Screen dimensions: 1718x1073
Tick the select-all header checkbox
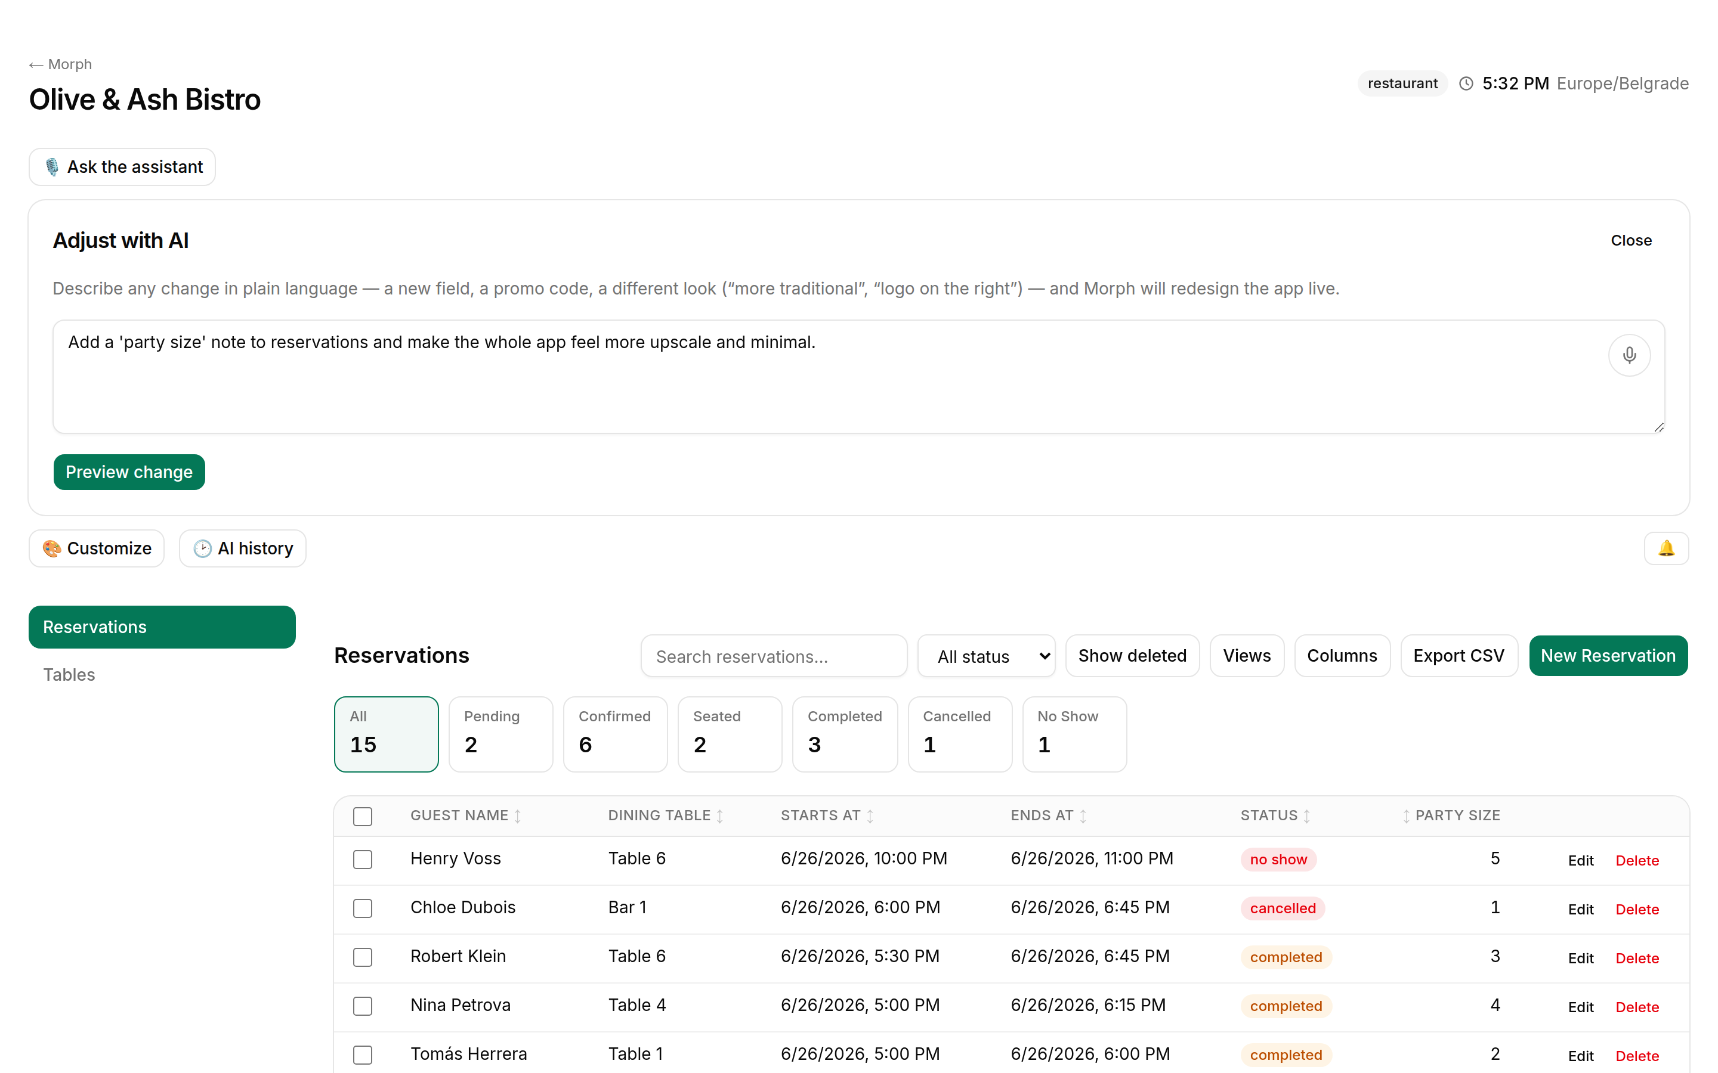coord(363,816)
